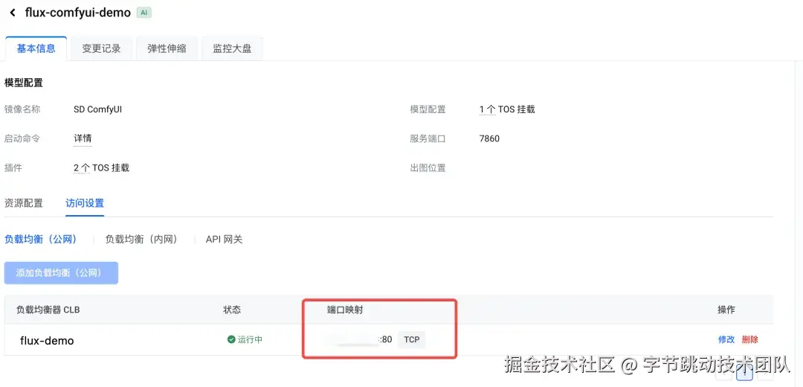Click the AI badge next to the title
Image resolution: width=803 pixels, height=387 pixels.
click(x=143, y=13)
